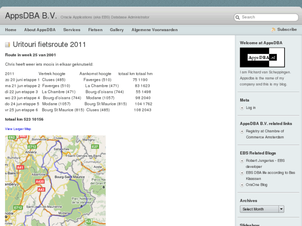Viewport: 302px width, 226px height.
Task: Click the Subscribe link
Action: pyautogui.click(x=287, y=30)
